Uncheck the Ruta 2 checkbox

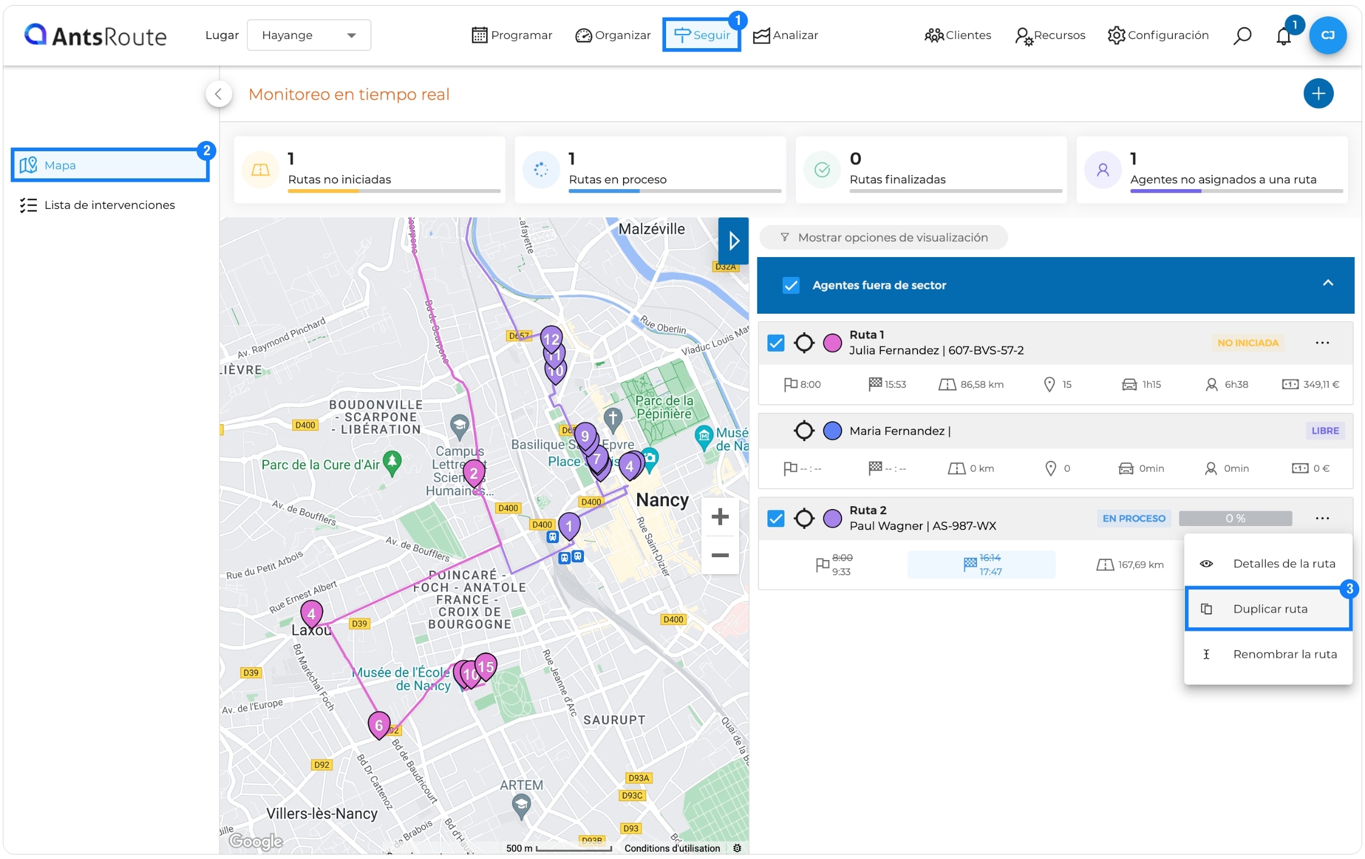point(775,519)
